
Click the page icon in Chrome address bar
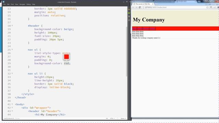click(x=143, y=8)
